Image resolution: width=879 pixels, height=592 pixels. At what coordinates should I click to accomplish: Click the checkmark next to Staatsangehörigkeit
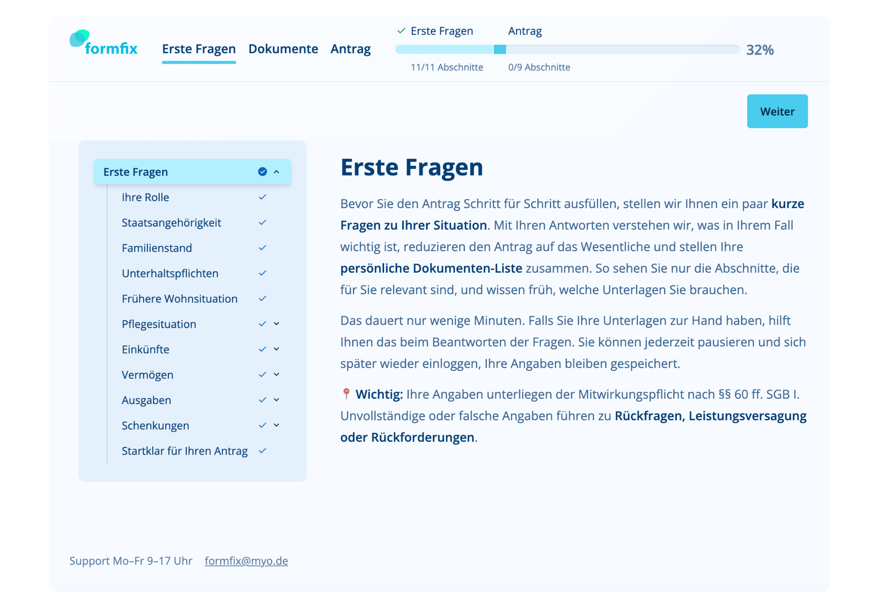click(x=262, y=223)
